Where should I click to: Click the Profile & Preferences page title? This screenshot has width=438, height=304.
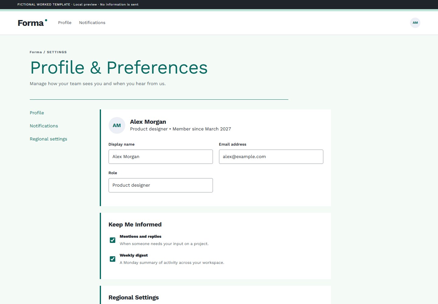119,67
